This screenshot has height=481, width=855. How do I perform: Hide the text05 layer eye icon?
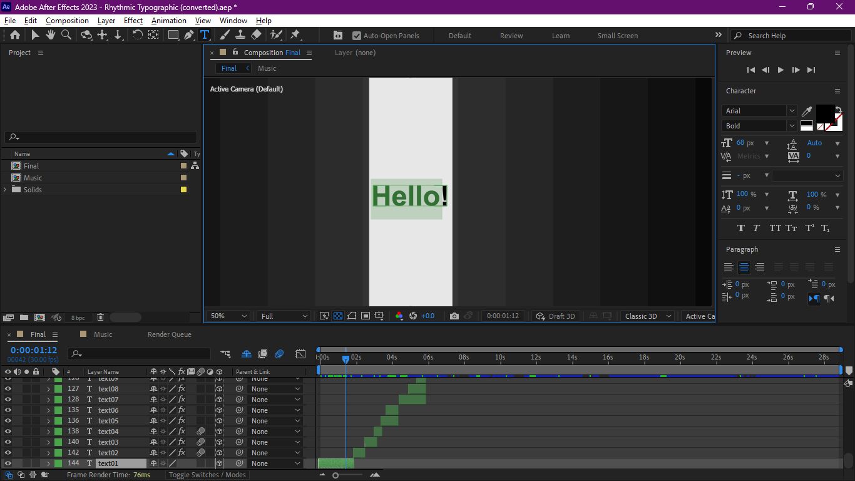pyautogui.click(x=8, y=421)
